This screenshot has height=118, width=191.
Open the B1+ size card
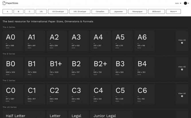(57, 68)
